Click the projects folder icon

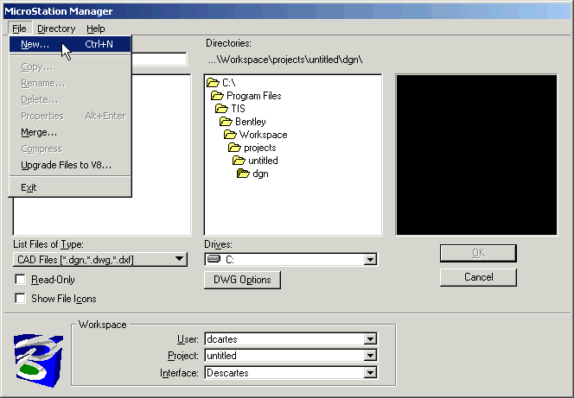coord(234,148)
